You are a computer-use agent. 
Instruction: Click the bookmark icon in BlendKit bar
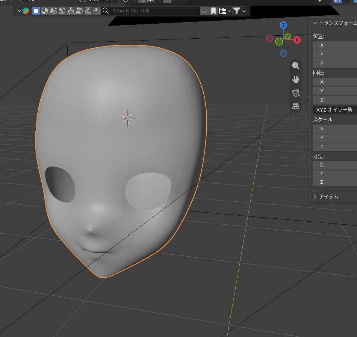[213, 11]
